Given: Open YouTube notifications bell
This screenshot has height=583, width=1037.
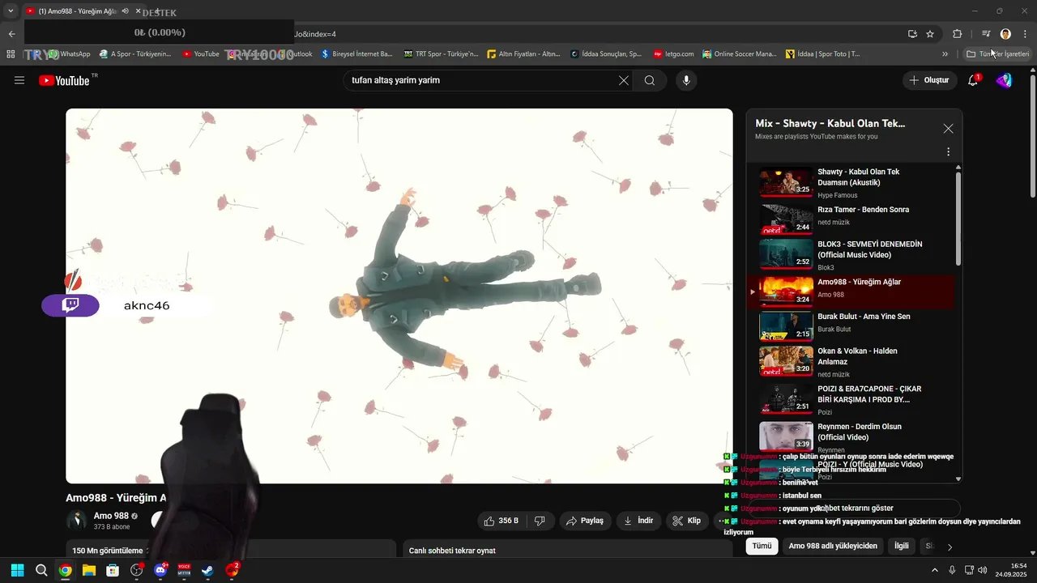Looking at the screenshot, I should pos(974,80).
